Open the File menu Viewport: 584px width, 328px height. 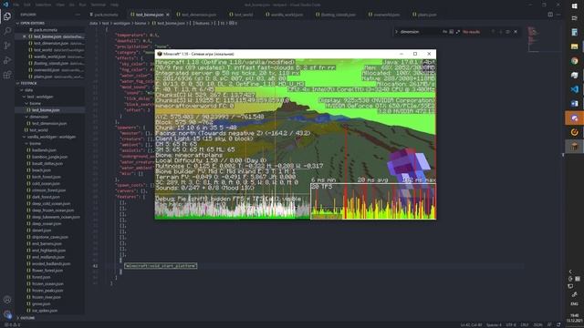(x=16, y=5)
